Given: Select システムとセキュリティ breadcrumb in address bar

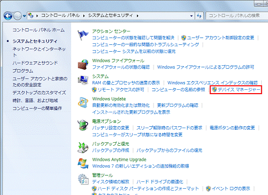Looking at the screenshot, I should click(x=111, y=16).
